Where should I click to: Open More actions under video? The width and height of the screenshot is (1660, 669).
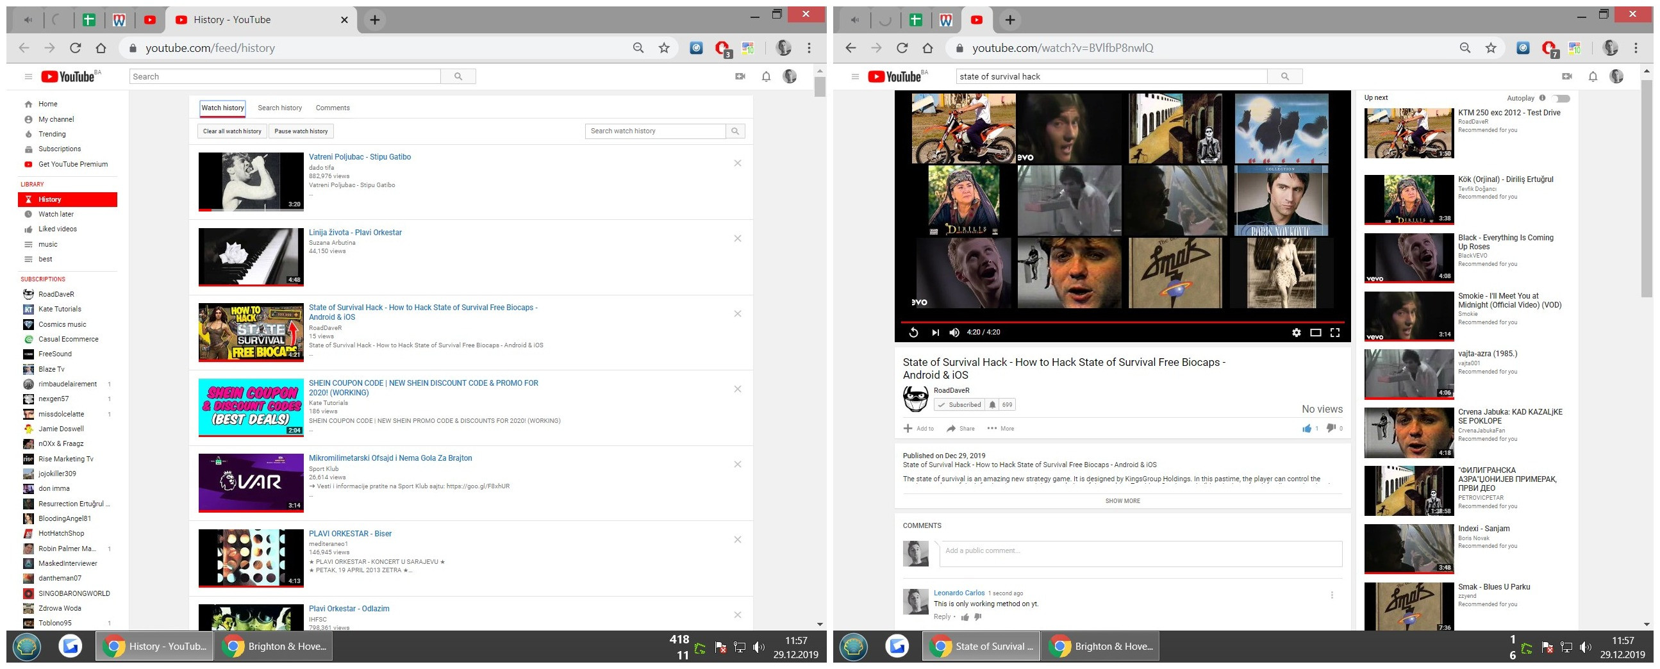coord(1000,429)
